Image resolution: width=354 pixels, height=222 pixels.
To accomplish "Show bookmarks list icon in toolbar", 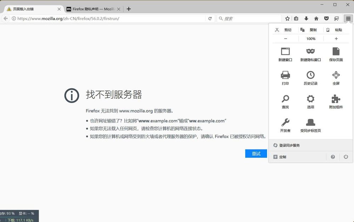I will [x=296, y=18].
